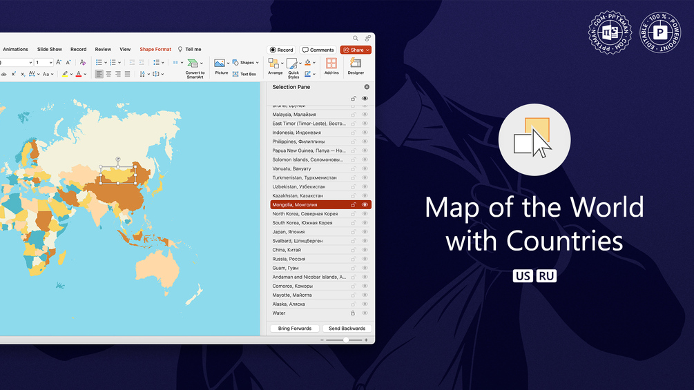This screenshot has height=390, width=694.
Task: Hide the Kazakhstan, Казахстан shape
Action: [365, 195]
